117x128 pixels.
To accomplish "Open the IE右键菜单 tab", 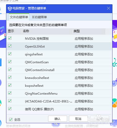I will tap(40, 17).
